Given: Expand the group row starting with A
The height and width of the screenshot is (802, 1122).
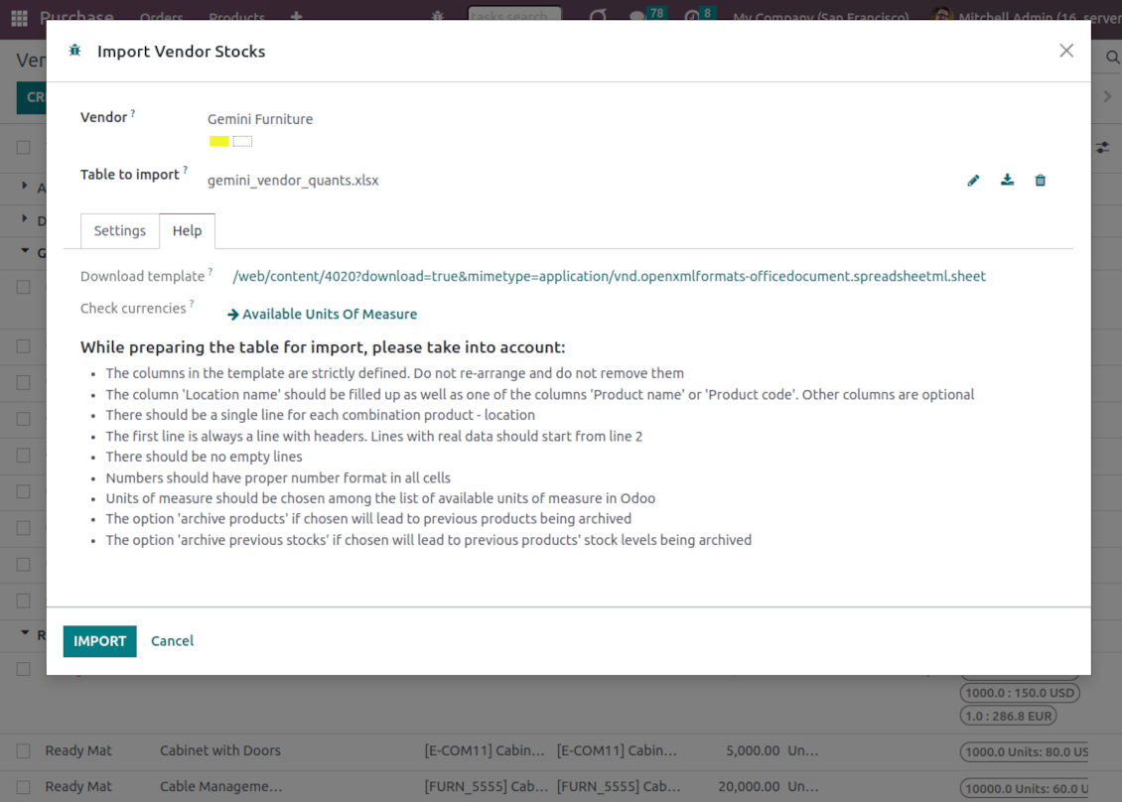Looking at the screenshot, I should click(25, 186).
